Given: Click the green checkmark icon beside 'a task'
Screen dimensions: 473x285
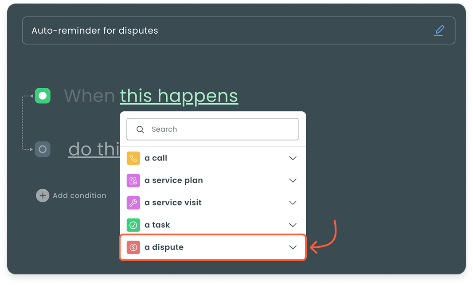Looking at the screenshot, I should click(133, 225).
